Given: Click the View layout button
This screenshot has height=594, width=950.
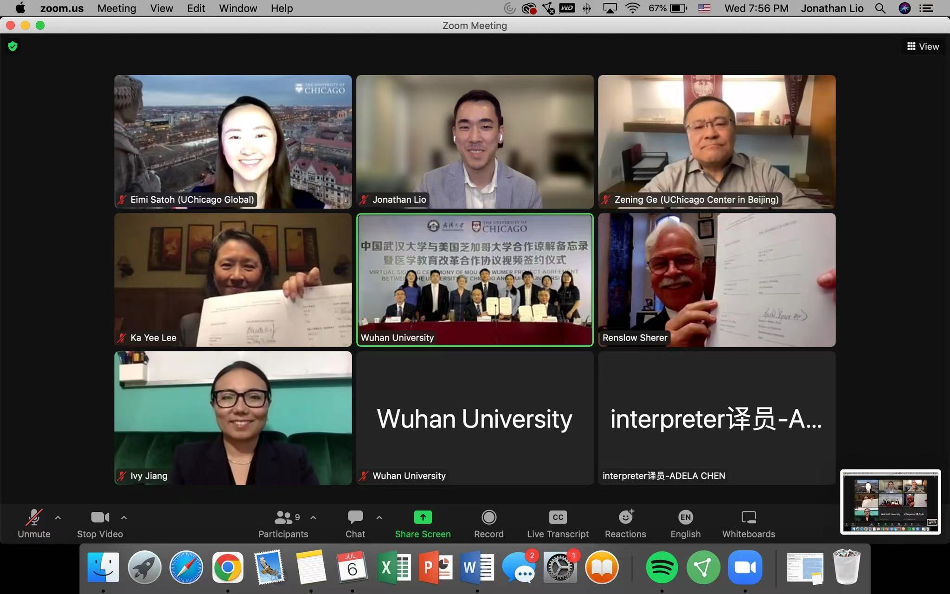Looking at the screenshot, I should (923, 46).
